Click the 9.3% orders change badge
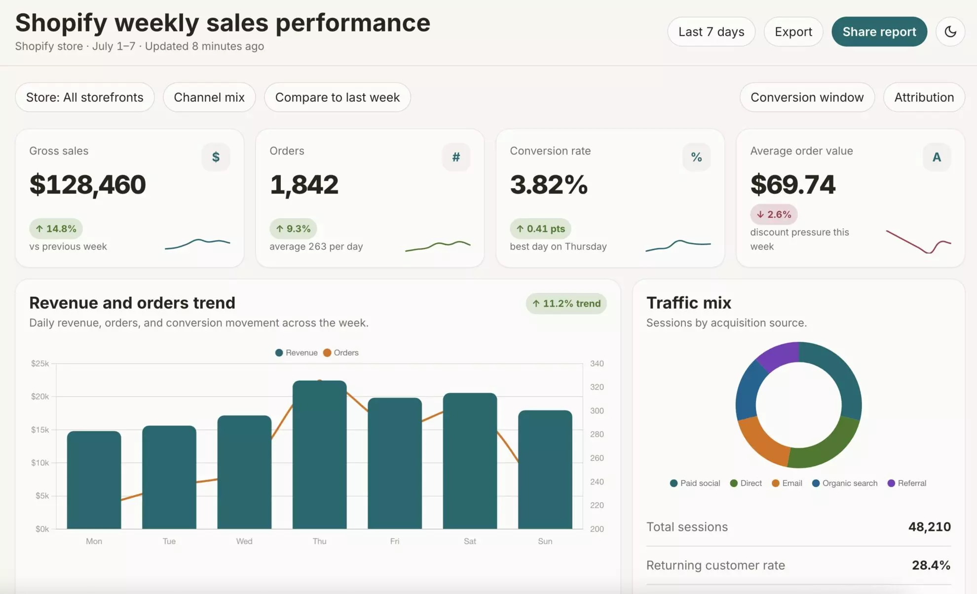This screenshot has width=977, height=594. tap(293, 229)
